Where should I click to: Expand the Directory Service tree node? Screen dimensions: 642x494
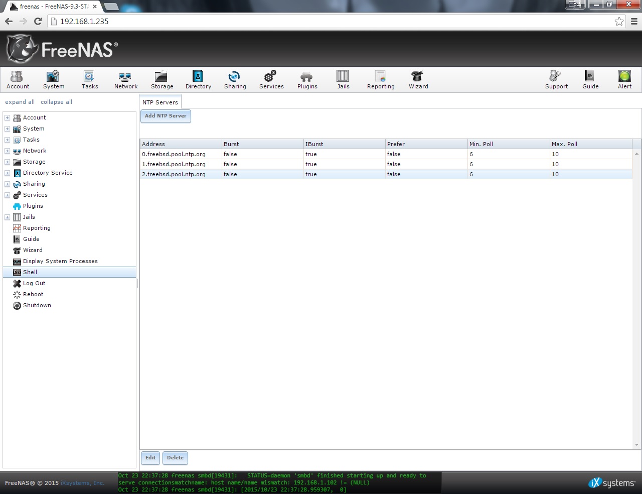pyautogui.click(x=7, y=173)
